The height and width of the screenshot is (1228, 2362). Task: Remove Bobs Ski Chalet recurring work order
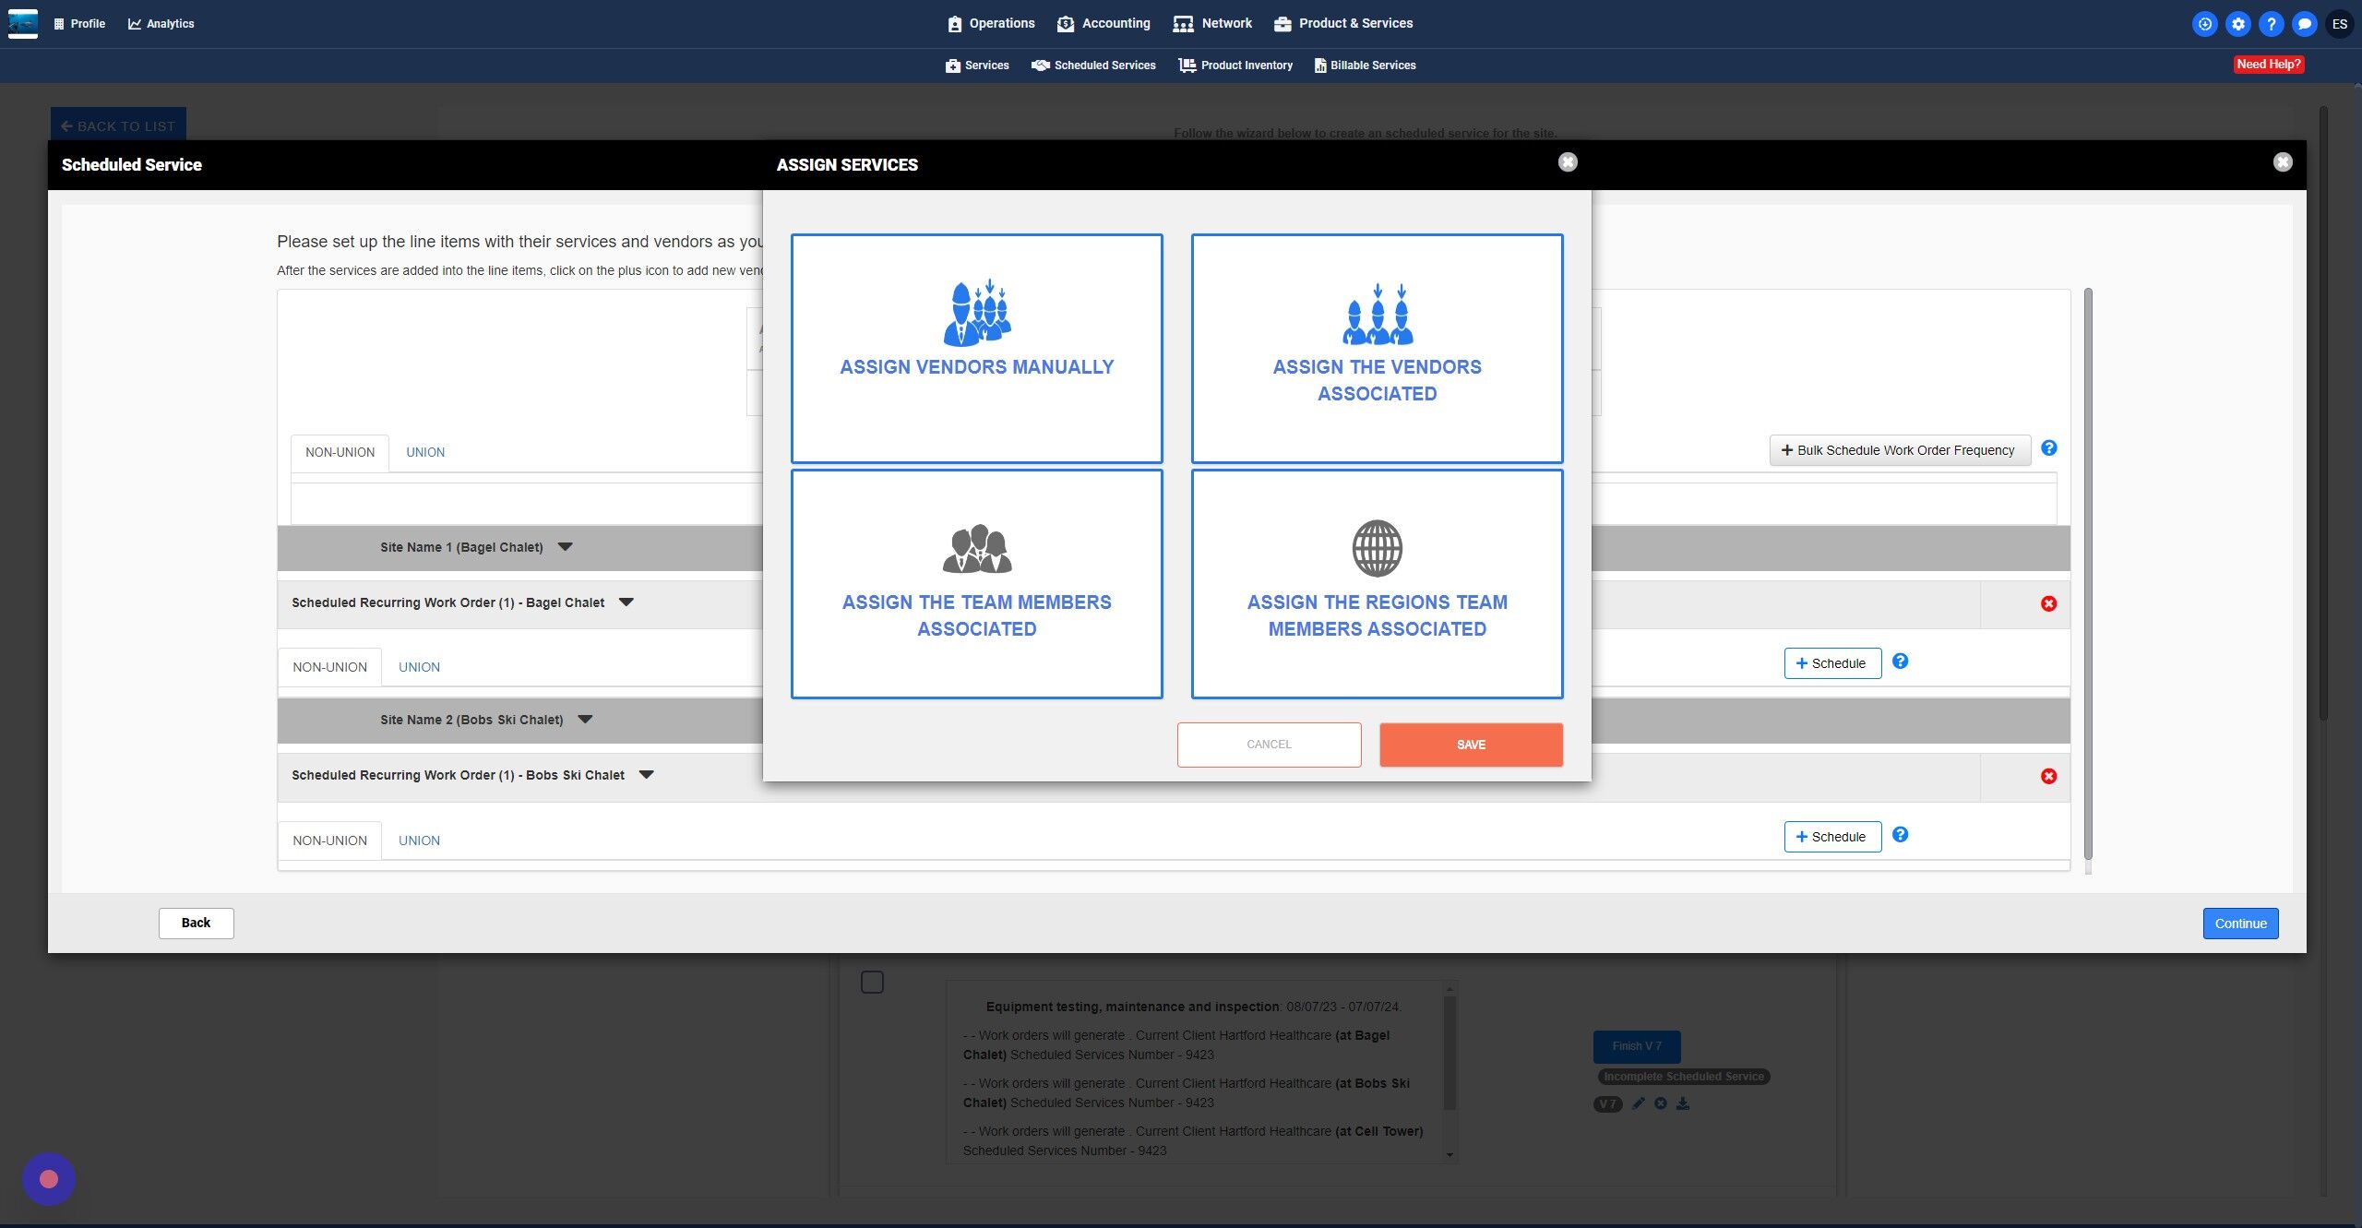[2048, 776]
